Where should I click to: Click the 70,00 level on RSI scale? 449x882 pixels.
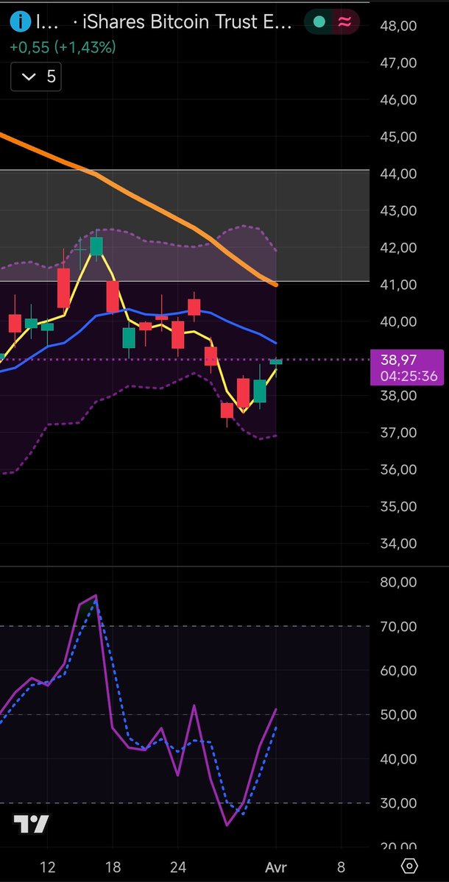pyautogui.click(x=398, y=626)
